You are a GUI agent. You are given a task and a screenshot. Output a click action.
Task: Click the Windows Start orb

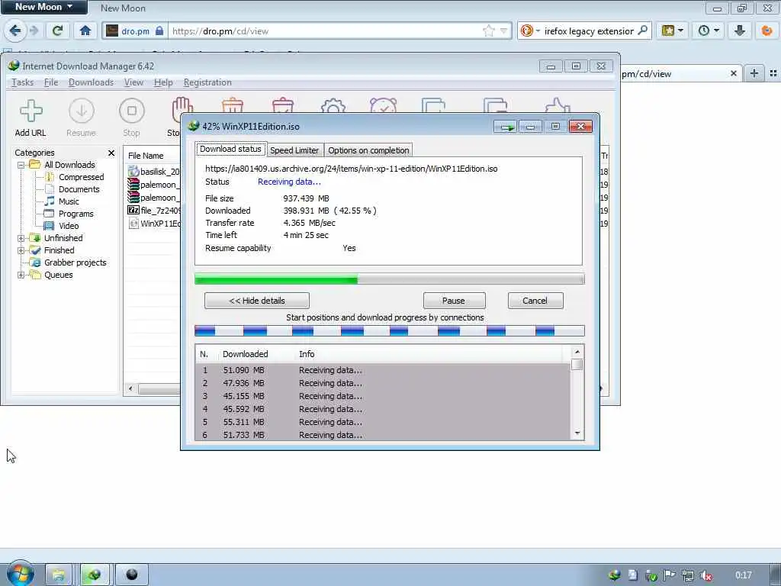click(x=19, y=574)
